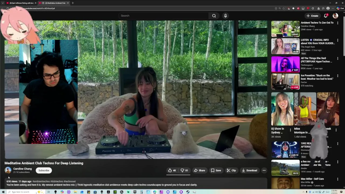The height and width of the screenshot is (194, 345).
Task: Open Discord from the taskbar
Action: 168,192
